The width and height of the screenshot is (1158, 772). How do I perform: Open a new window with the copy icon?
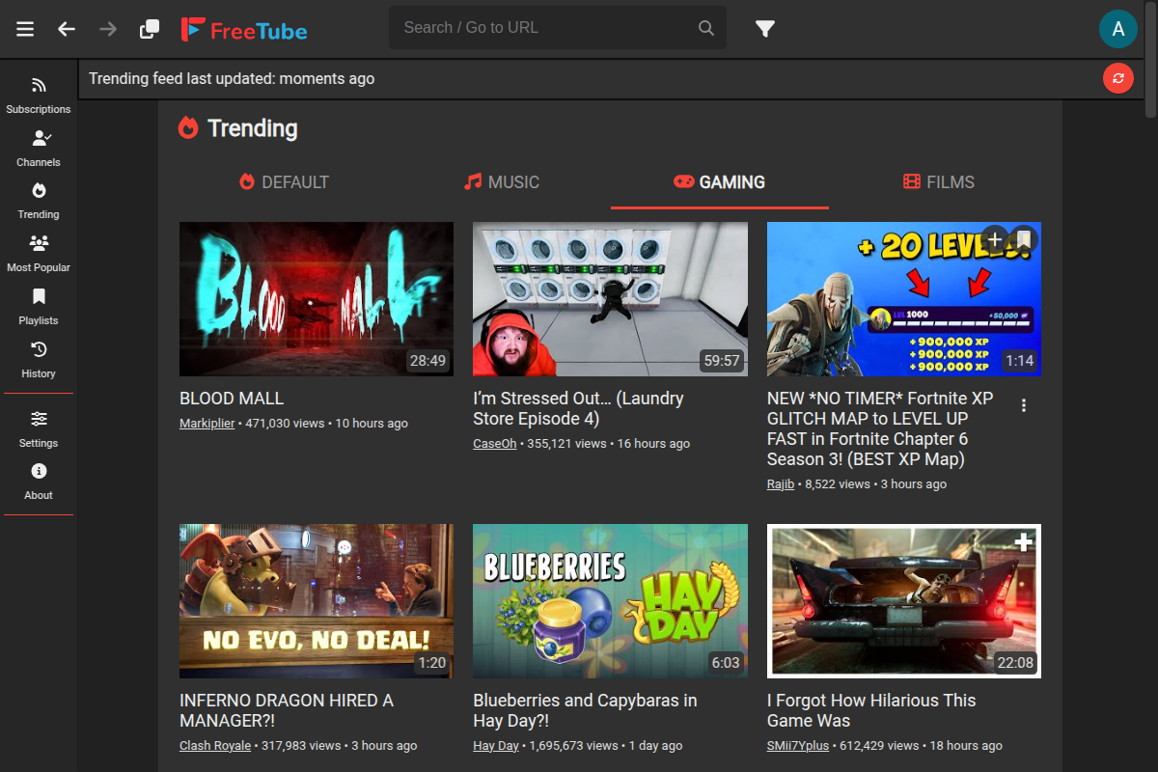(x=150, y=29)
